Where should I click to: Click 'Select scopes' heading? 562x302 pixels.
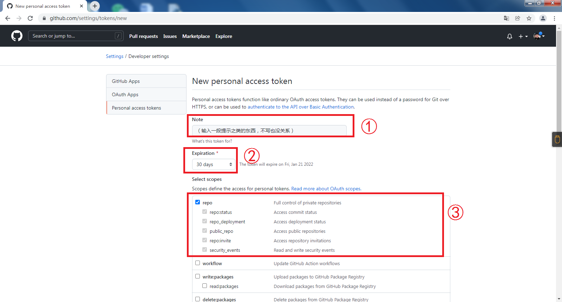click(207, 179)
